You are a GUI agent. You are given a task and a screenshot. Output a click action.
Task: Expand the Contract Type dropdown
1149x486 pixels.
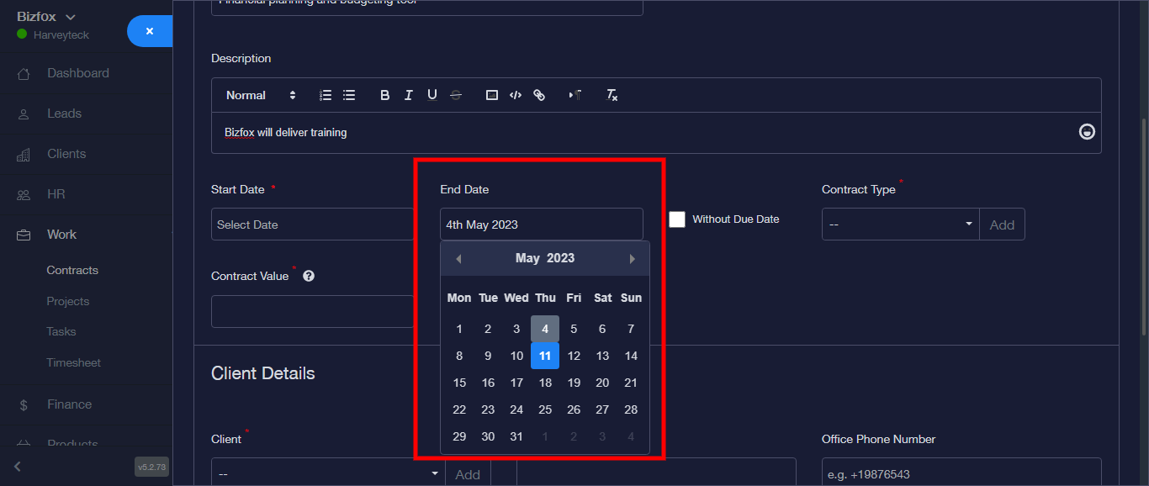[900, 225]
